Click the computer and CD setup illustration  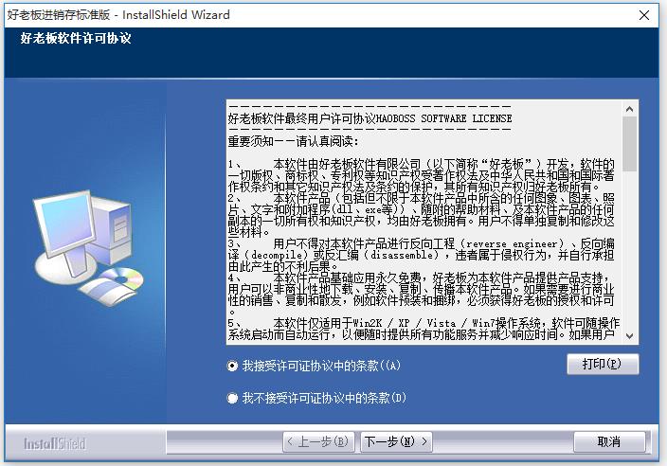point(88,248)
